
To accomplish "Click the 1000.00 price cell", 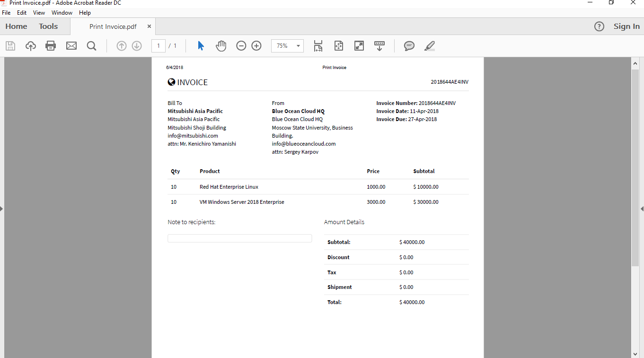I will (376, 187).
